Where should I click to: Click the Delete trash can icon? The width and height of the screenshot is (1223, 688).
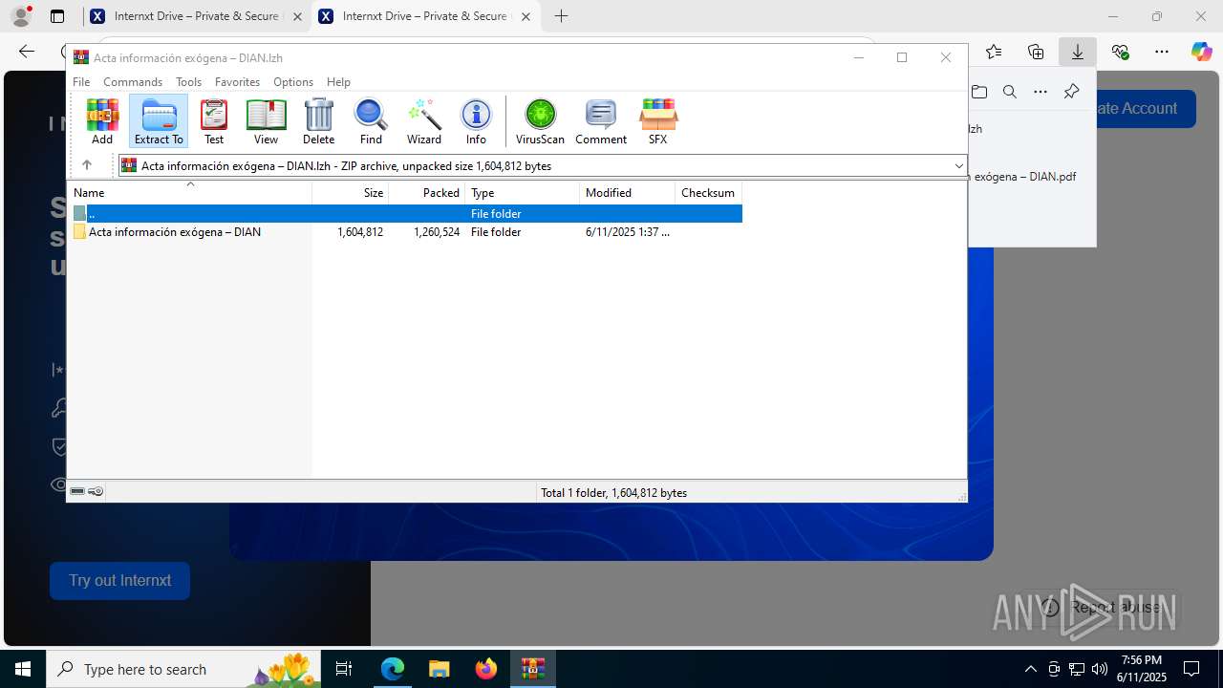click(x=318, y=121)
